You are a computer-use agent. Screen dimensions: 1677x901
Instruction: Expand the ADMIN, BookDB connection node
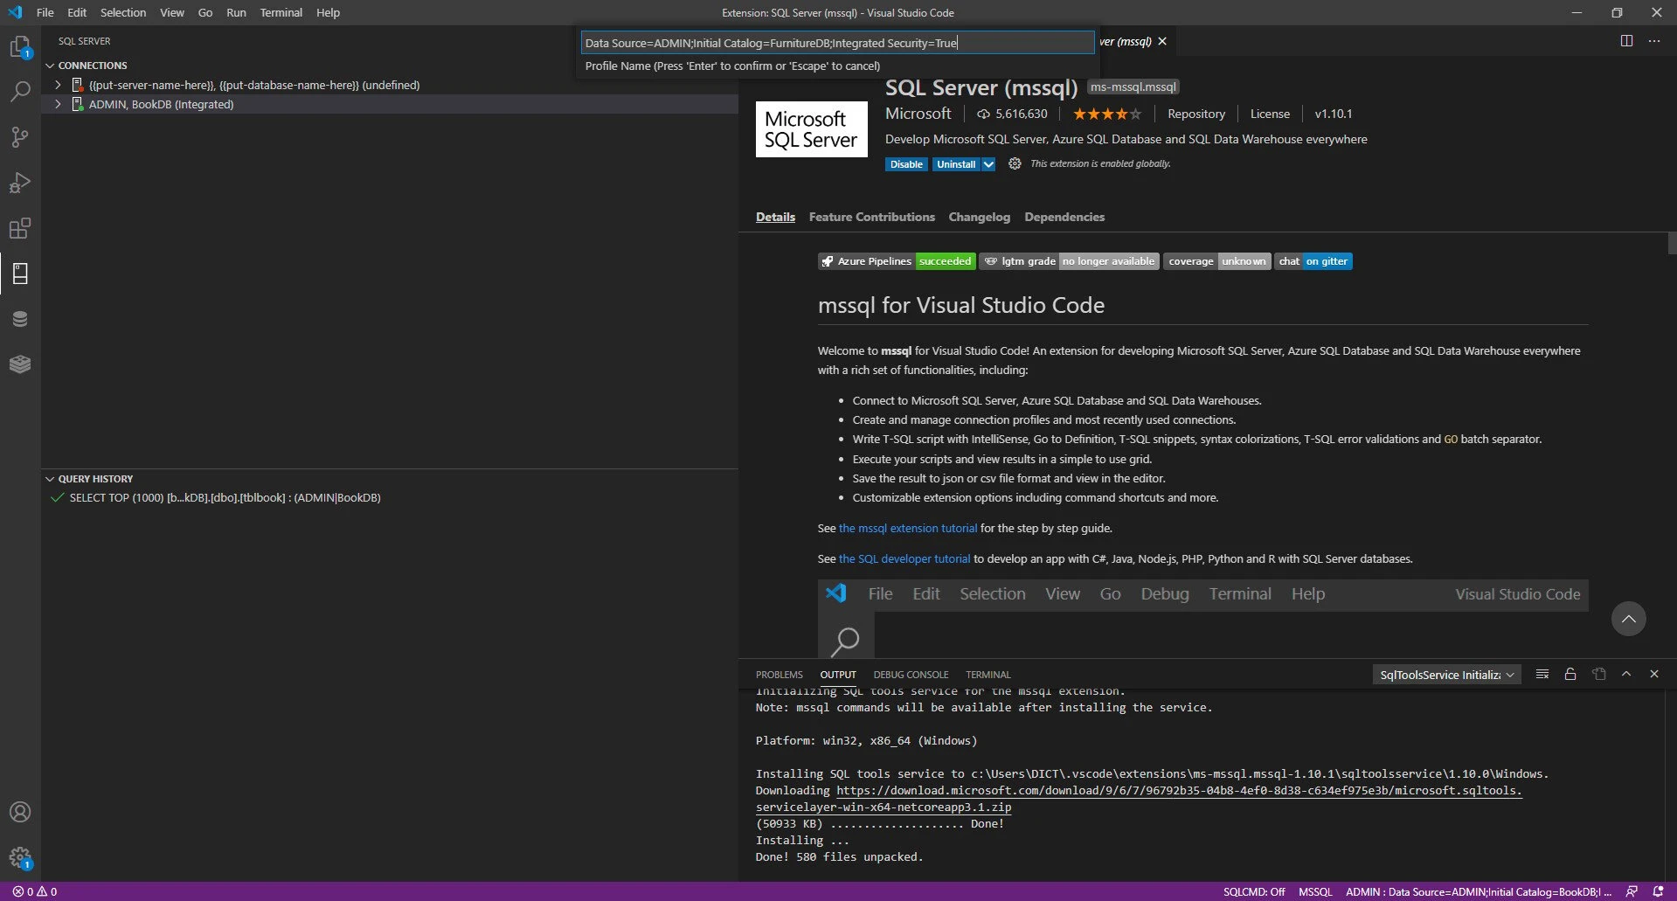(58, 104)
